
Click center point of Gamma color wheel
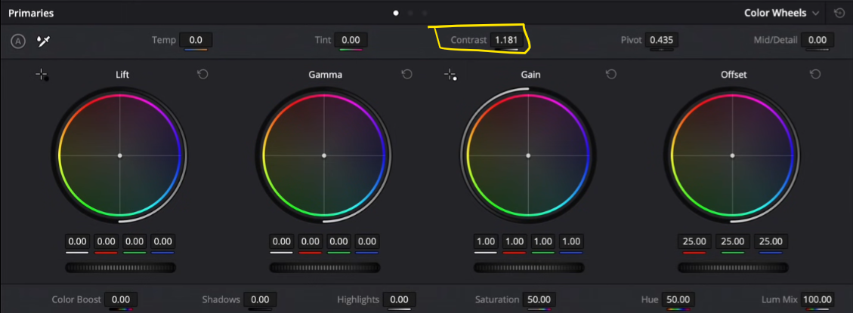pyautogui.click(x=323, y=155)
